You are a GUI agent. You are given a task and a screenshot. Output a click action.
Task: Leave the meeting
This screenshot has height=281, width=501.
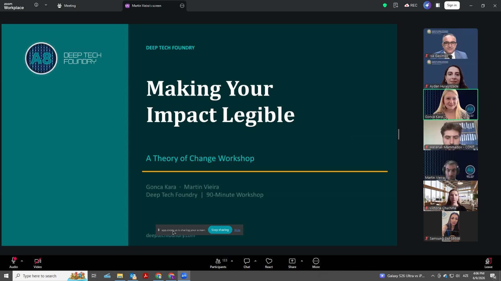(x=488, y=263)
